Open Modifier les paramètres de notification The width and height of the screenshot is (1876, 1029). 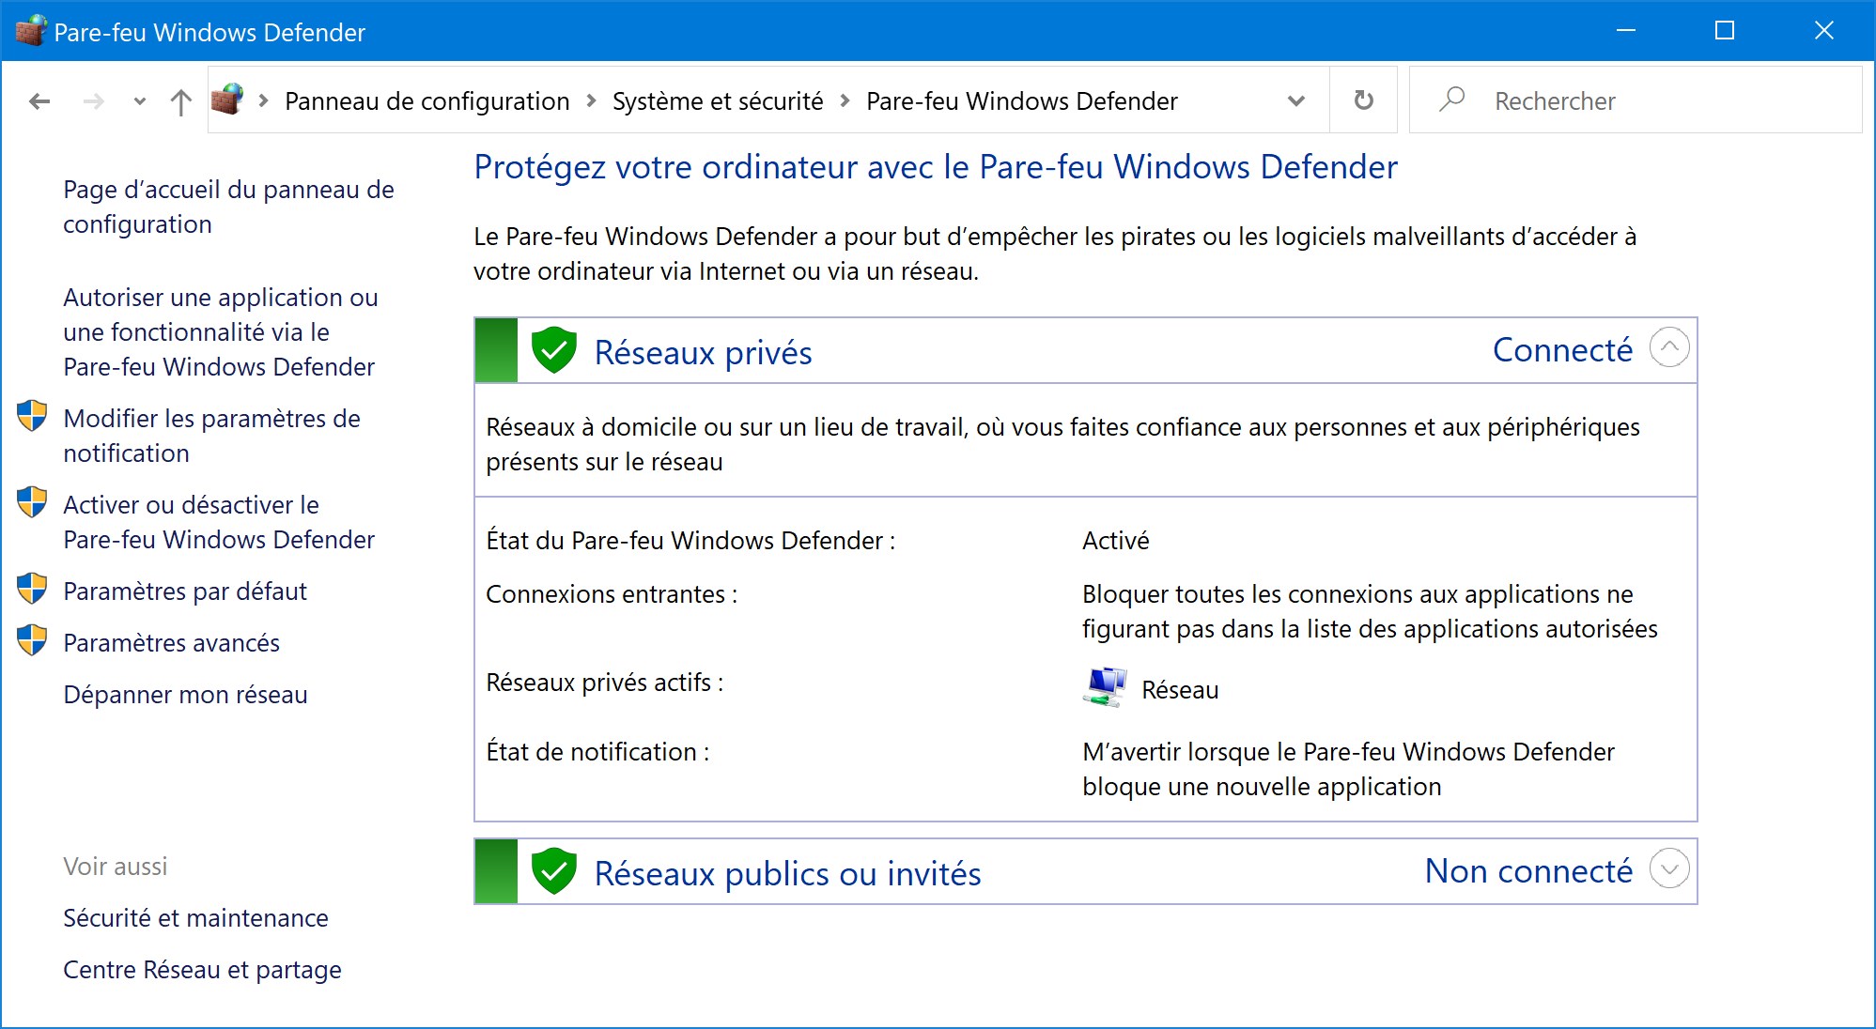point(211,436)
